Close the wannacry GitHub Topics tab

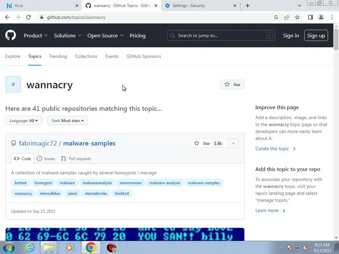point(156,6)
